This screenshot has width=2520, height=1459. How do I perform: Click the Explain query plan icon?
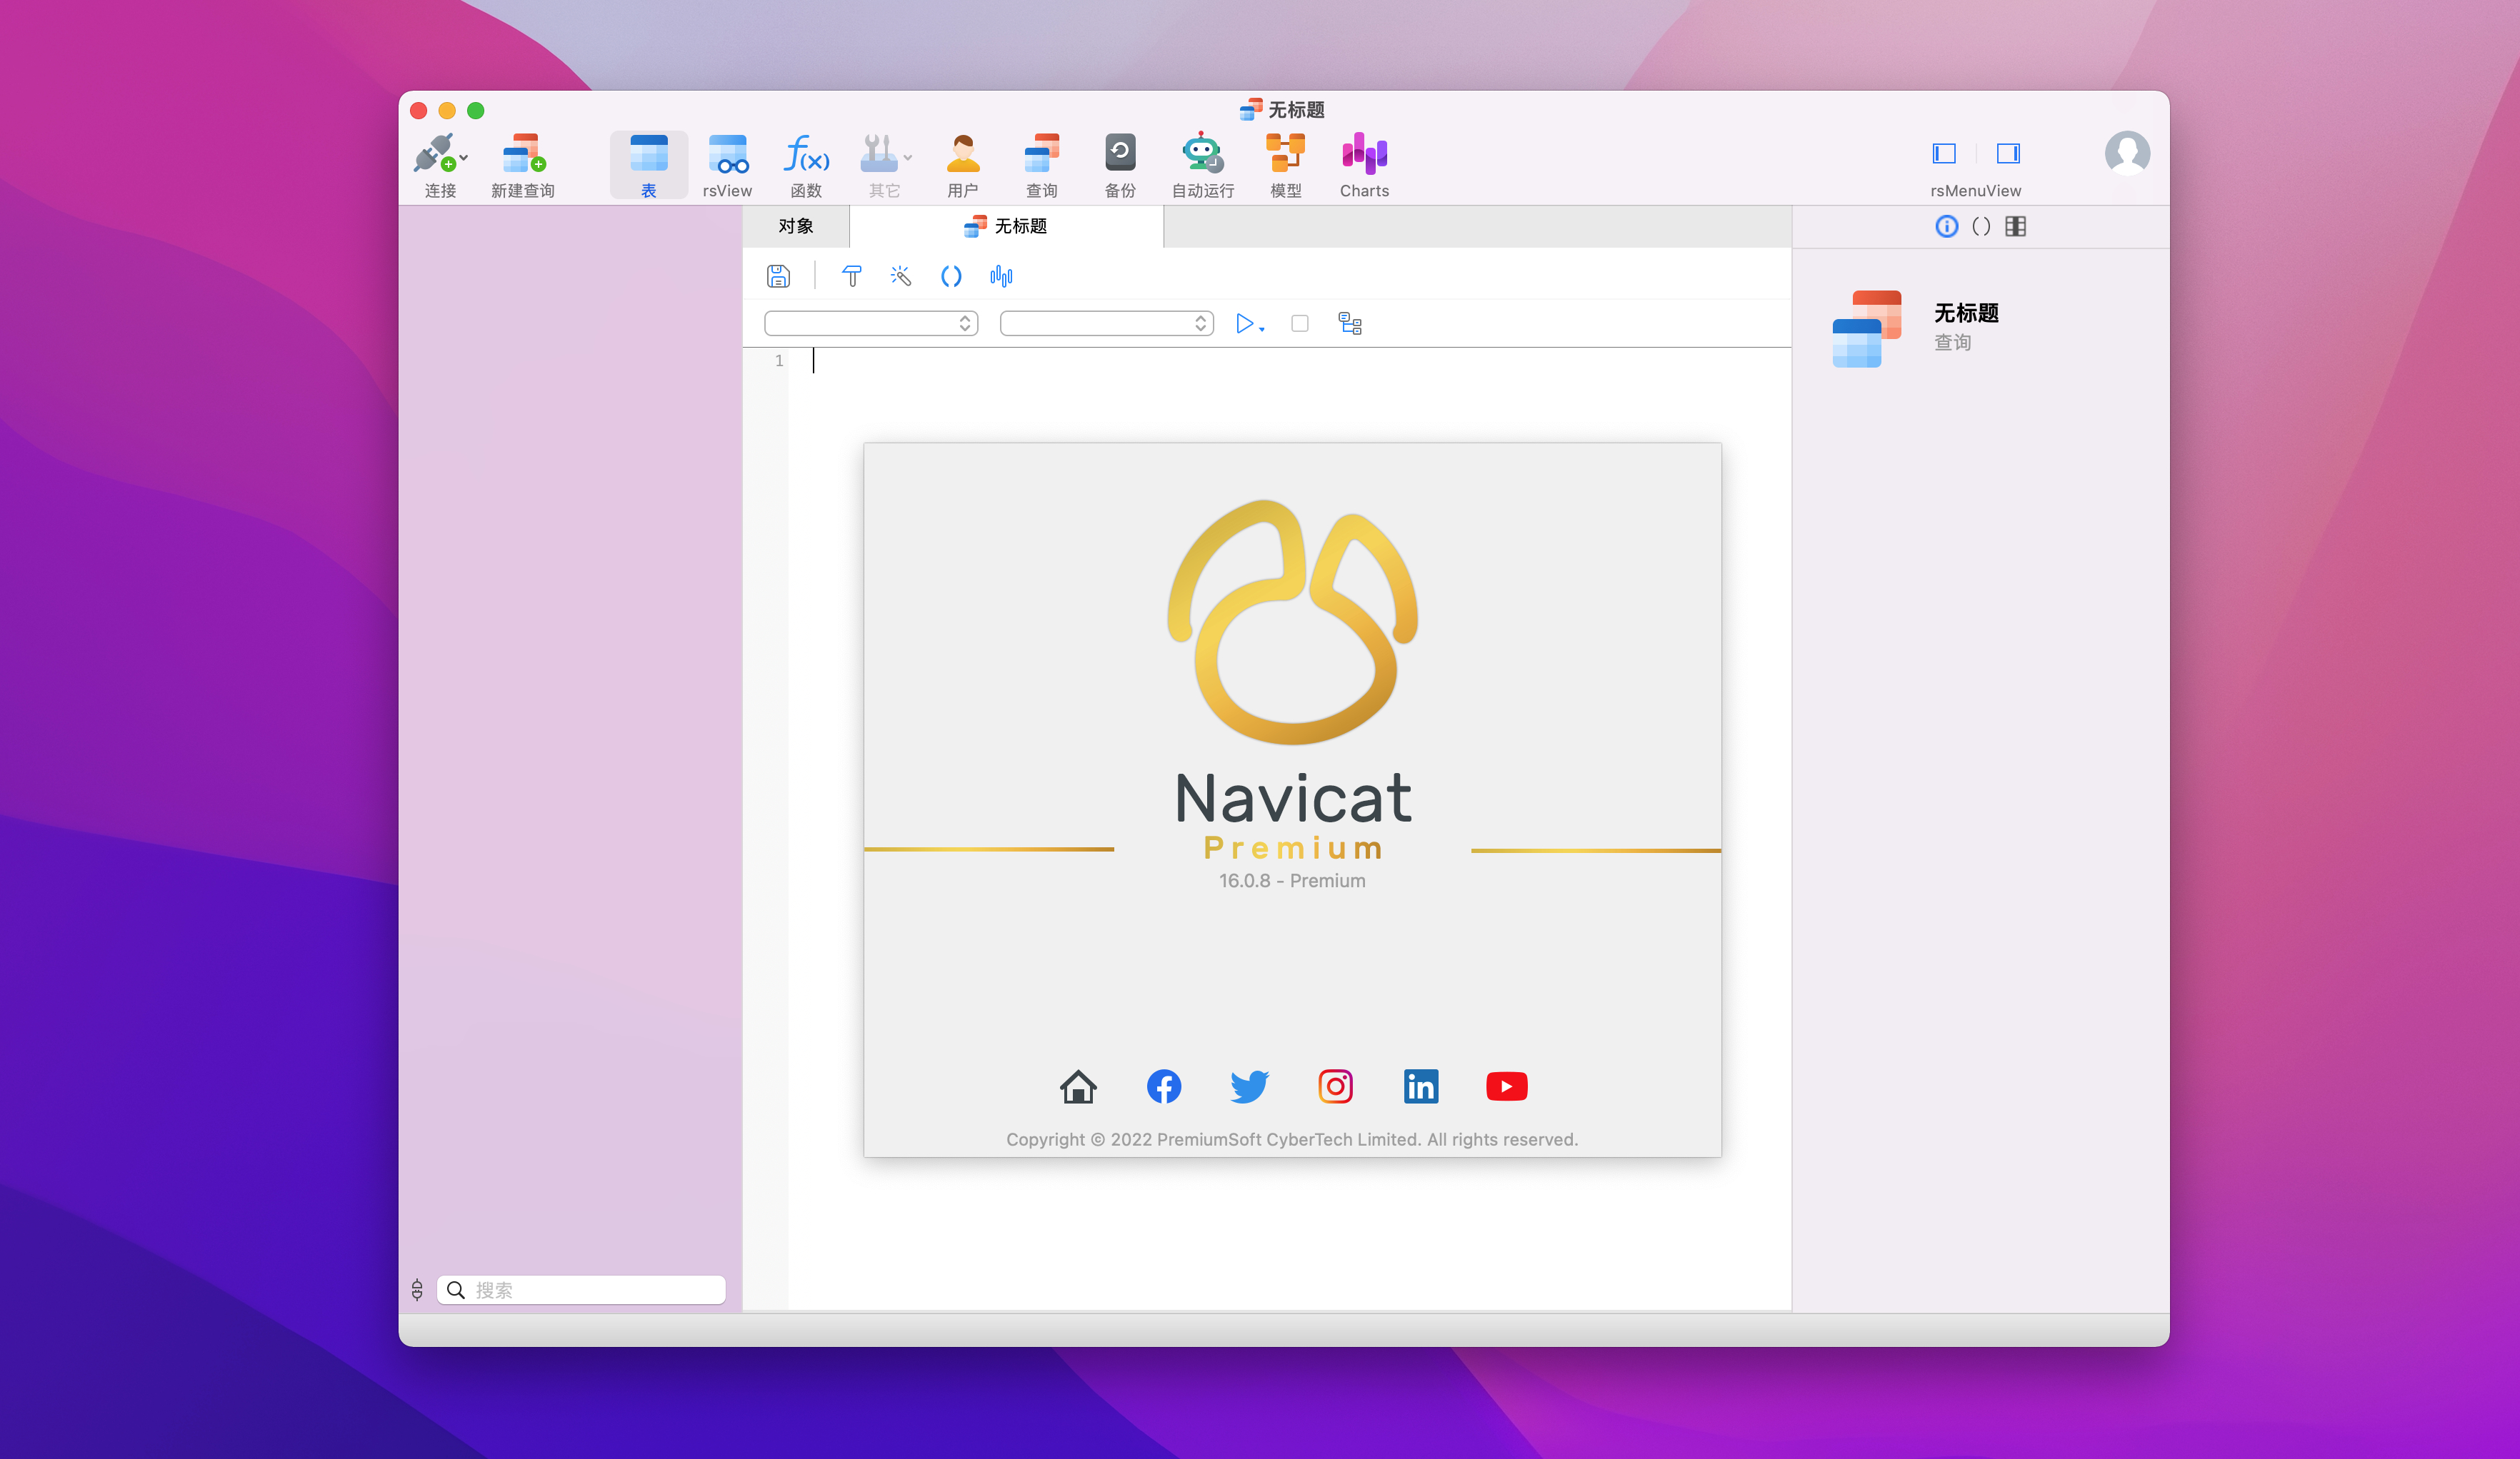tap(1349, 323)
